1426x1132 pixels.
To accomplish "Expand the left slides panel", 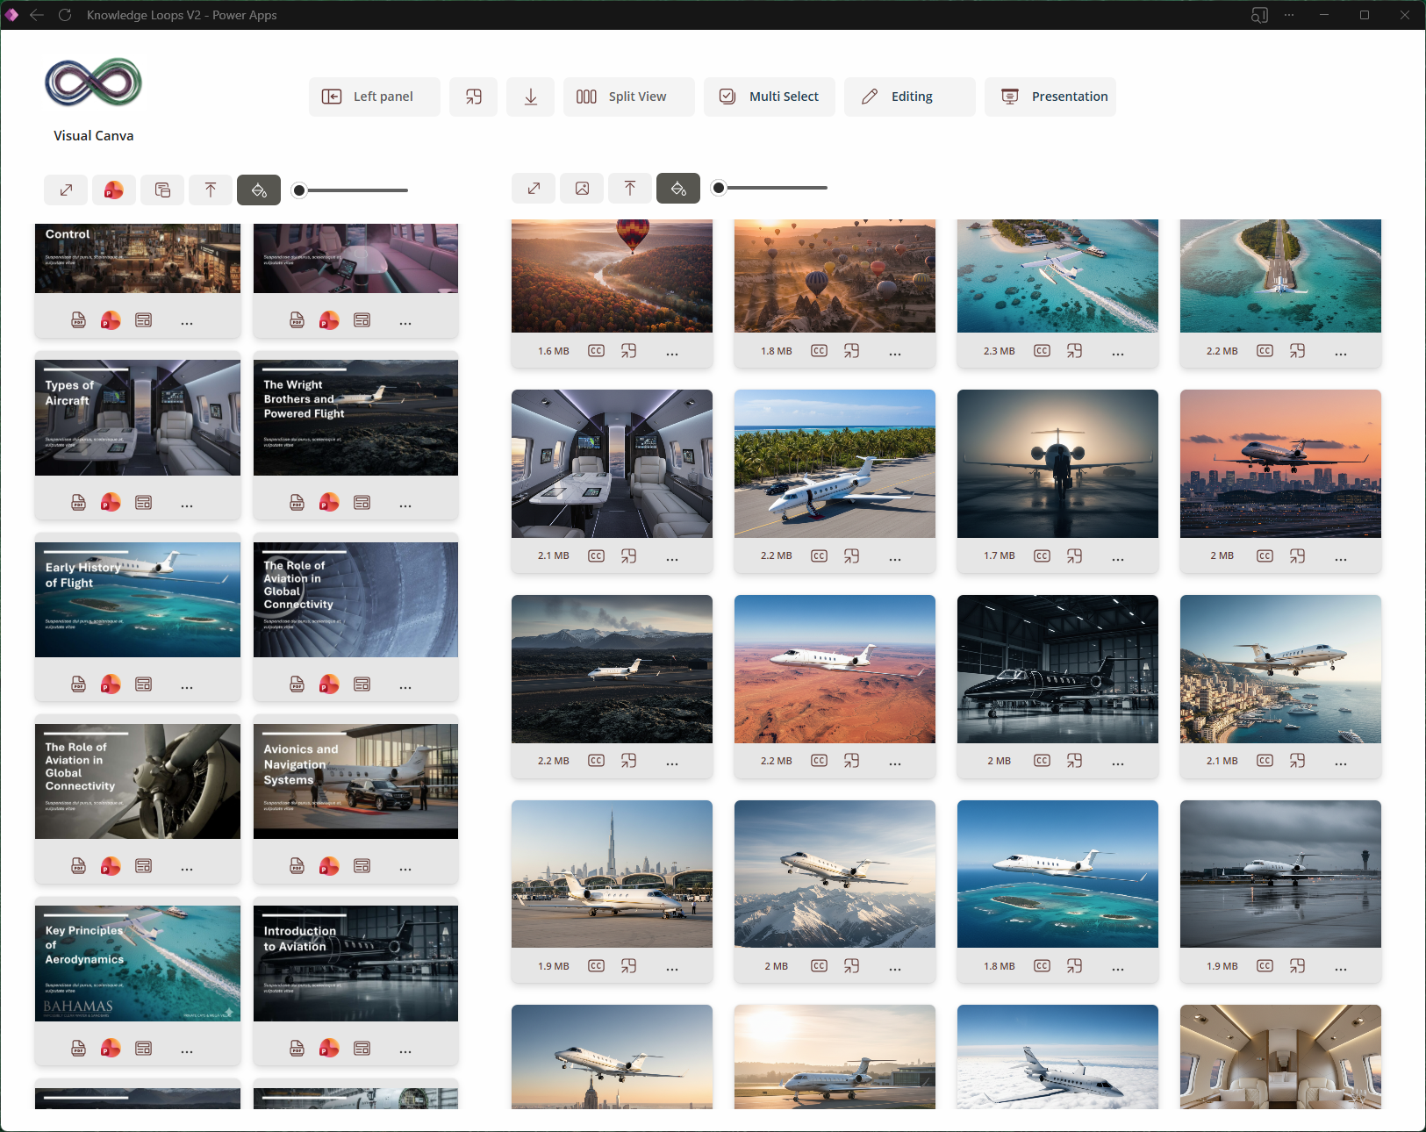I will 66,190.
